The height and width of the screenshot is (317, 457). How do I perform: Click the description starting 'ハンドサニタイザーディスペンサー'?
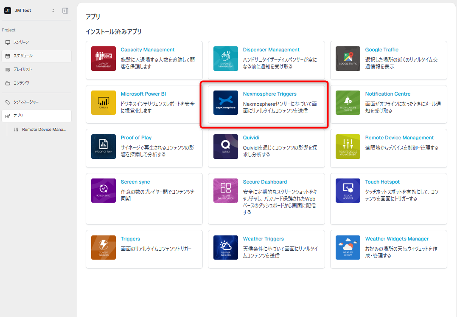(280, 63)
